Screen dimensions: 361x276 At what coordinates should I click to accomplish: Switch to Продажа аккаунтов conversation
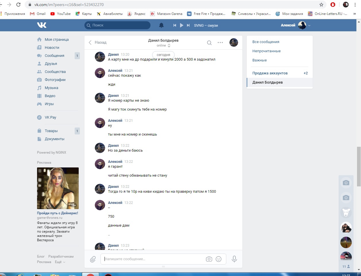pyautogui.click(x=270, y=73)
